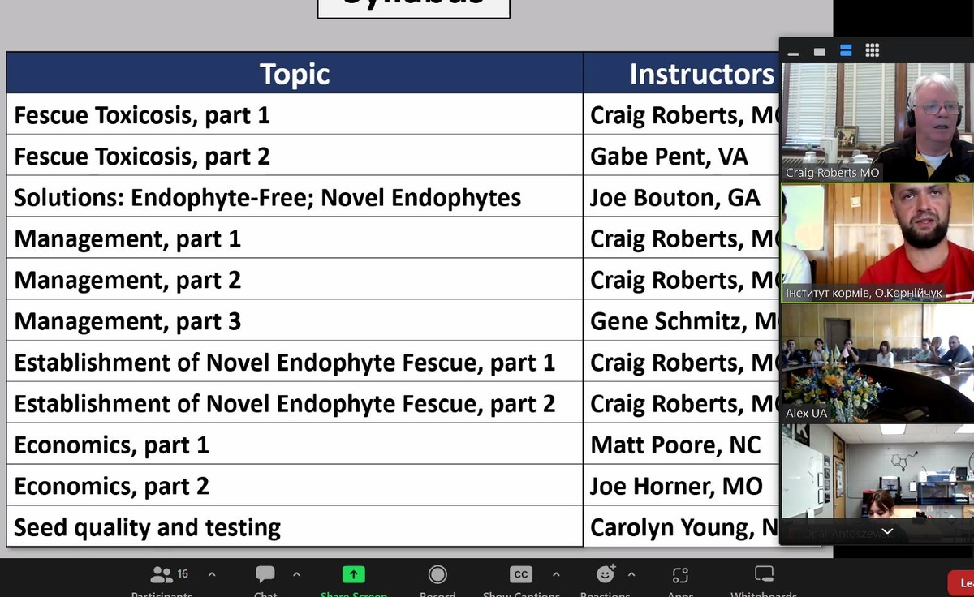Select the Alex UA video tile
This screenshot has height=597, width=974.
(877, 363)
